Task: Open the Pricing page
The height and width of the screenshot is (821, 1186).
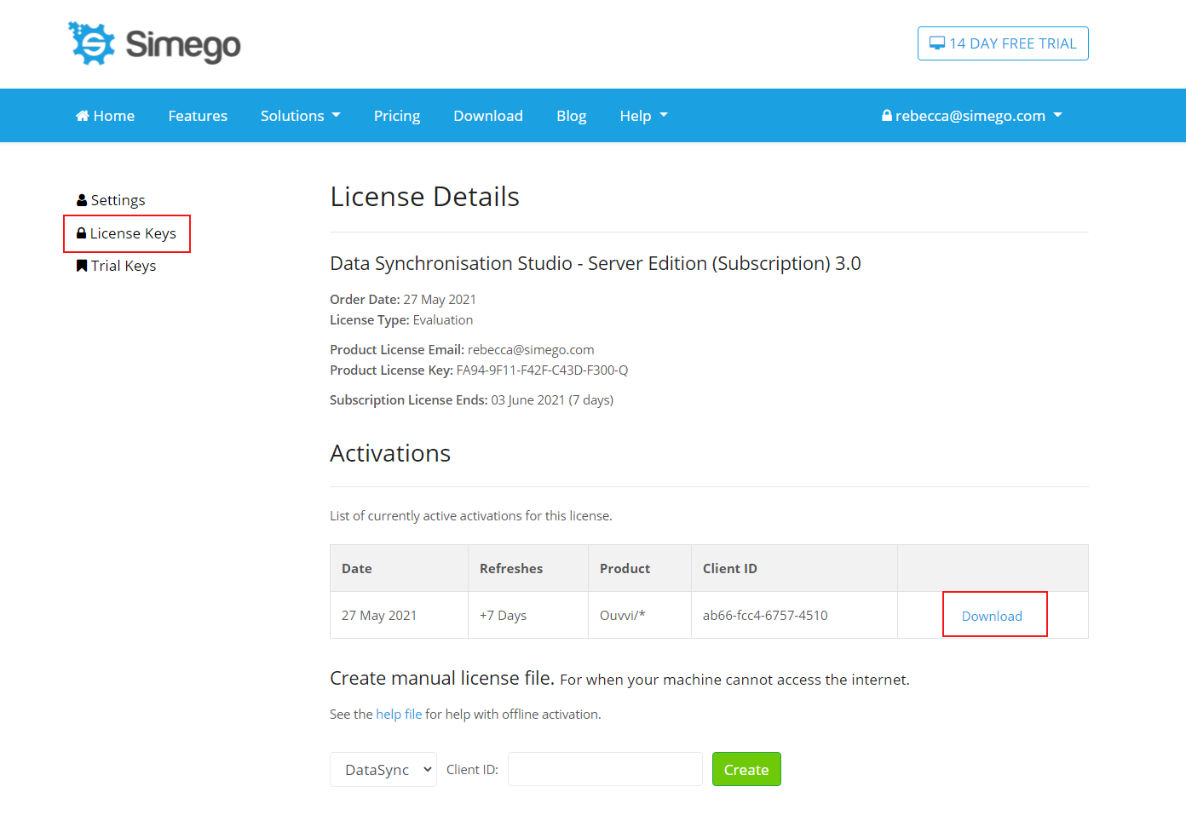Action: coord(397,116)
